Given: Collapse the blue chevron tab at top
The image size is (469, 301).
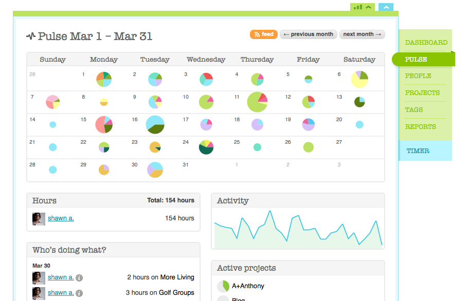Looking at the screenshot, I should [386, 7].
